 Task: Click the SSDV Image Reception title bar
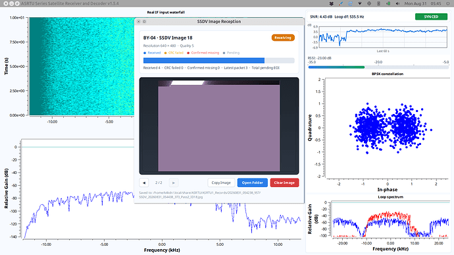click(219, 22)
